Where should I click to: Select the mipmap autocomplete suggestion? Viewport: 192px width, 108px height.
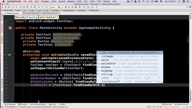point(130,71)
